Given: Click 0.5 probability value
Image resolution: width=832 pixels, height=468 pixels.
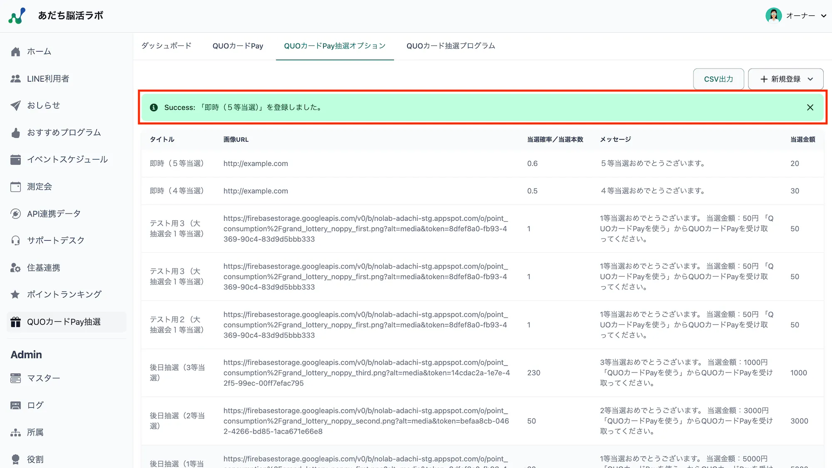Looking at the screenshot, I should point(532,191).
